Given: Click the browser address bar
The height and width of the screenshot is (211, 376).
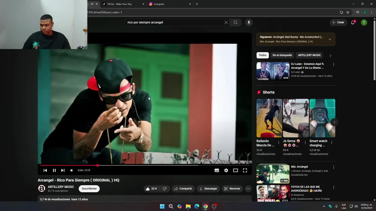Looking at the screenshot, I should (x=211, y=12).
